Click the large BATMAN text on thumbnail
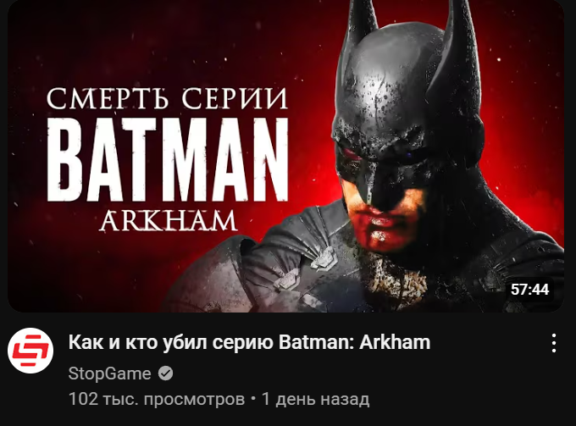This screenshot has width=576, height=426. pyautogui.click(x=168, y=160)
